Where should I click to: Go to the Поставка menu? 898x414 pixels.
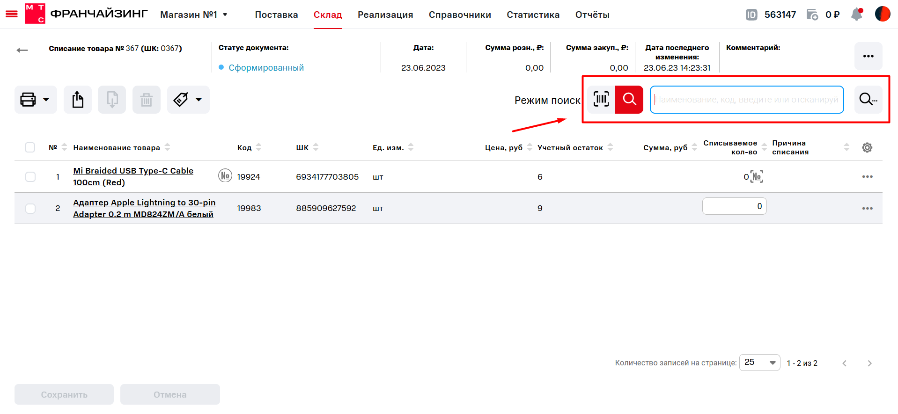point(276,15)
